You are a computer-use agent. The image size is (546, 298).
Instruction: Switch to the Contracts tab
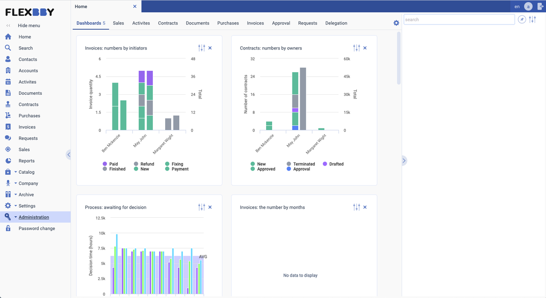(x=168, y=23)
